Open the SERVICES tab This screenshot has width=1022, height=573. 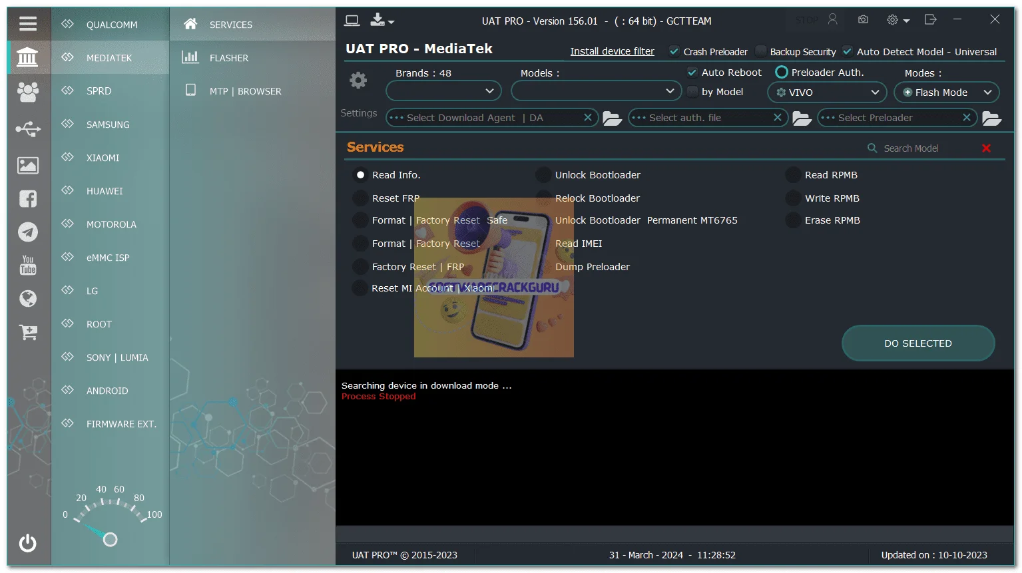click(252, 25)
